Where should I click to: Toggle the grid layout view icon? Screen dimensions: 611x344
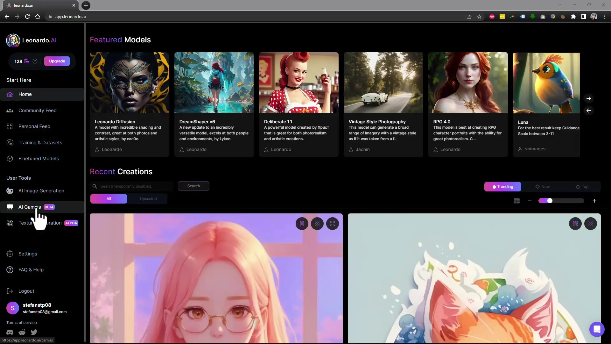pyautogui.click(x=516, y=201)
